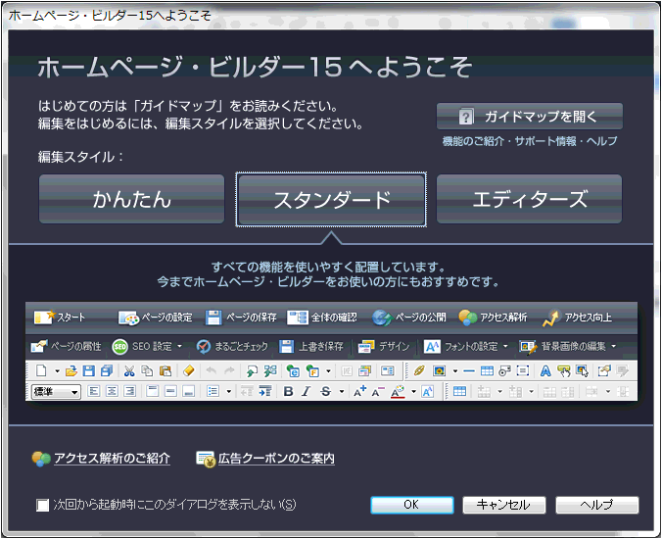Click the bulleted list icon
Image resolution: width=662 pixels, height=539 pixels.
click(213, 392)
